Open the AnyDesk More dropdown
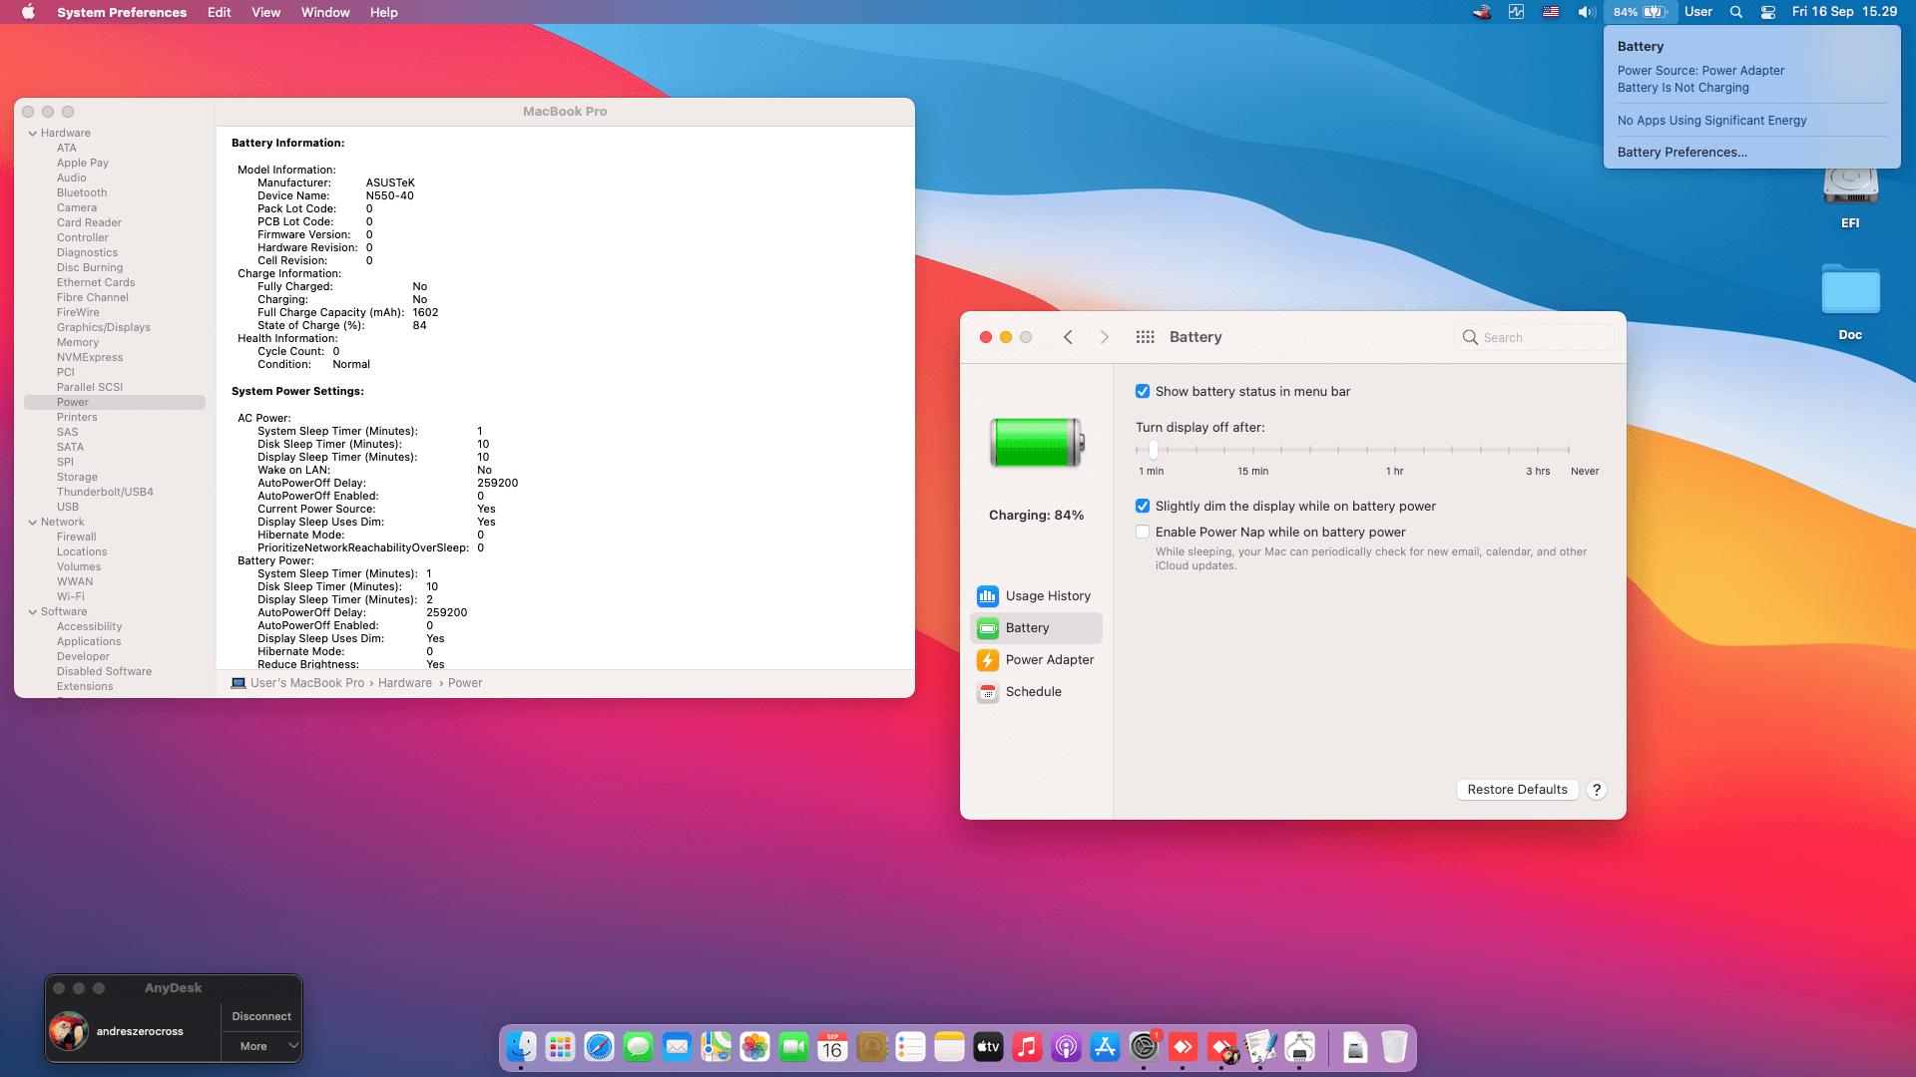Screen dimensions: 1916x1077 [261, 1046]
